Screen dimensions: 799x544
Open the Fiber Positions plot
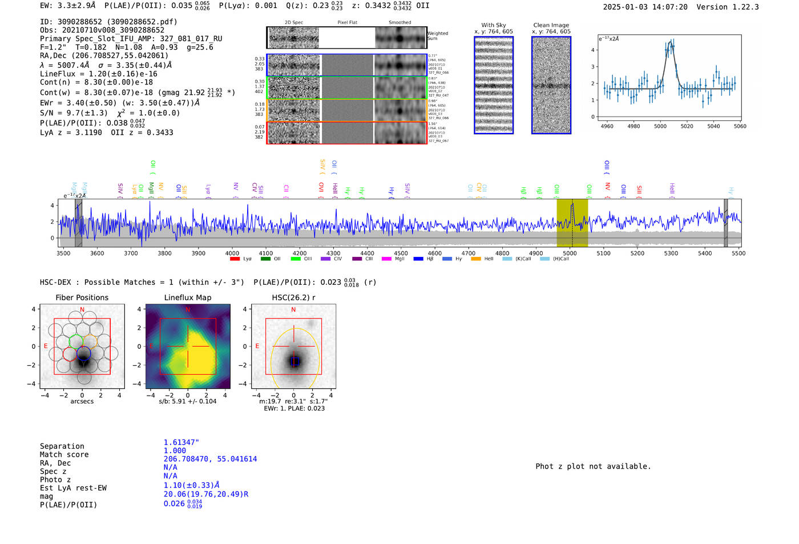pos(82,346)
